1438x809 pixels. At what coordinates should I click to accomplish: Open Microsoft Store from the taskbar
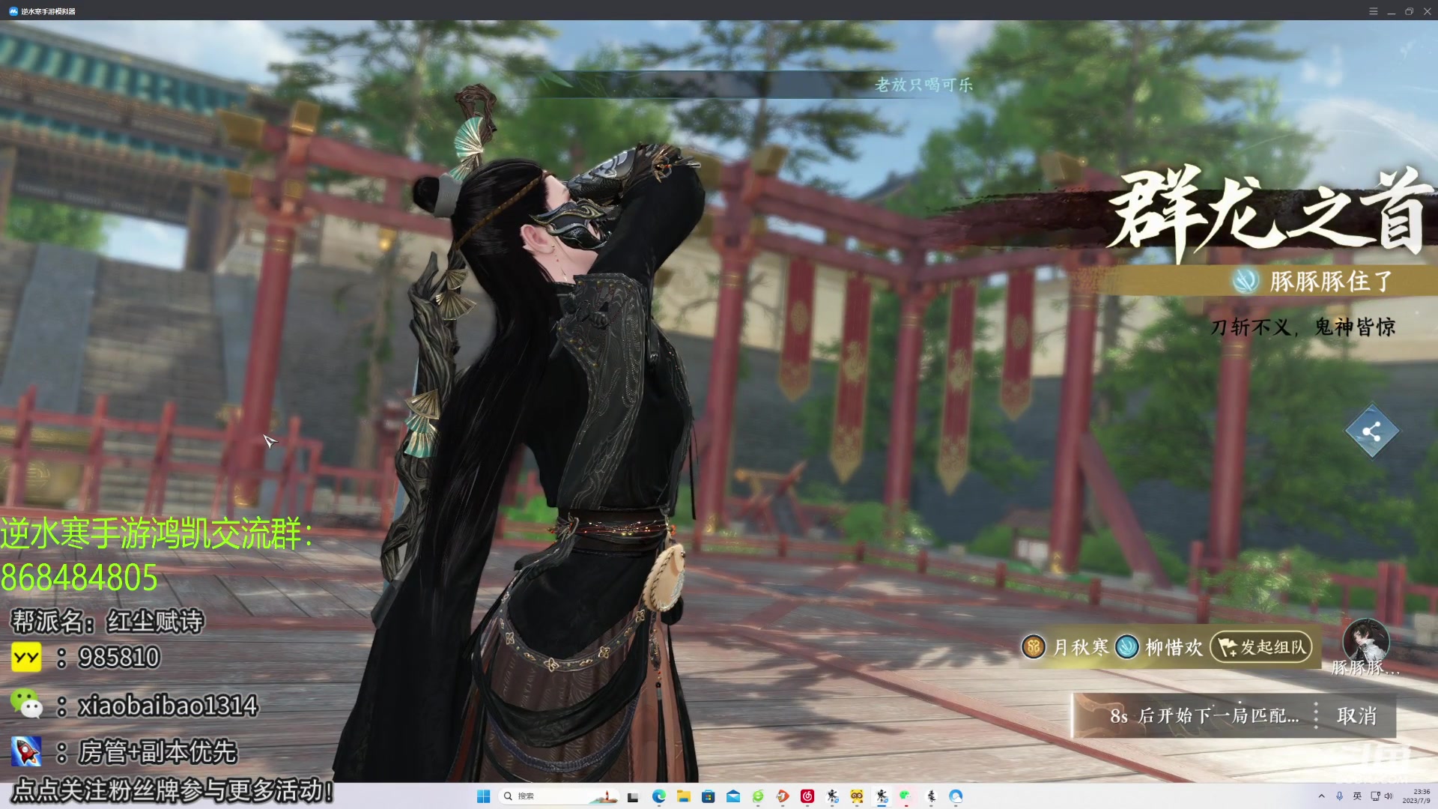click(x=708, y=796)
